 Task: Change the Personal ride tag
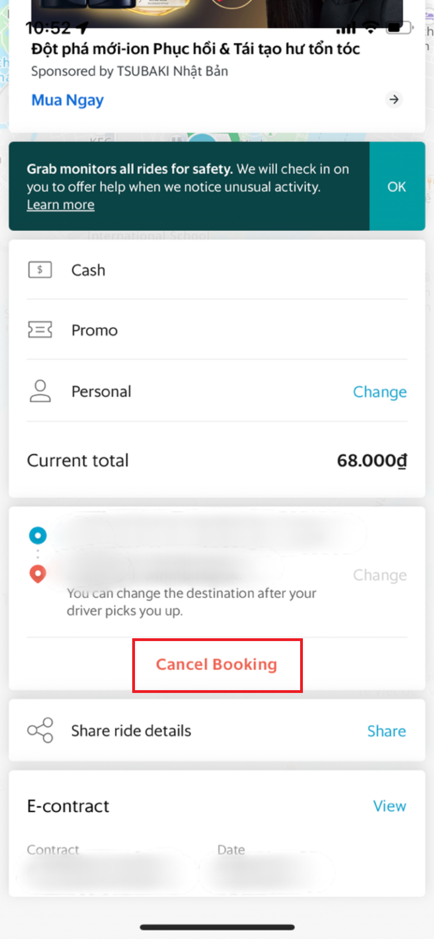coord(379,392)
